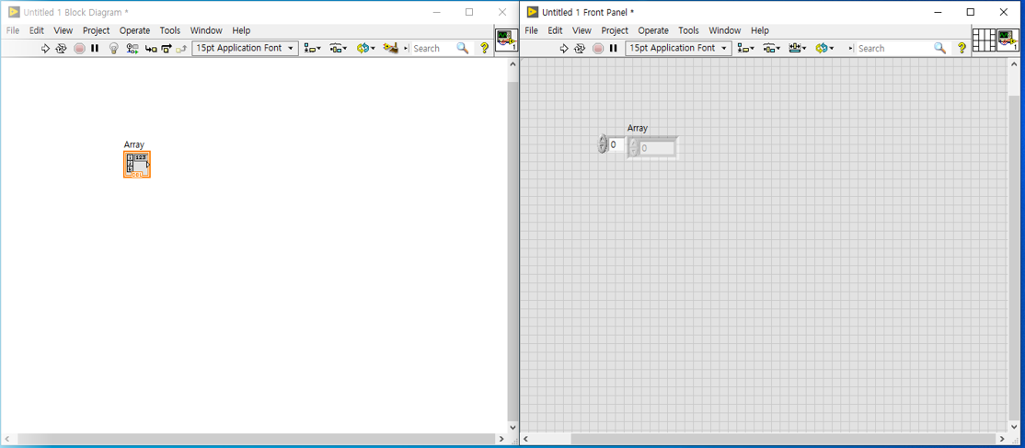Open Front Panel font dropdown
Screen dimensions: 1025x448
tap(678, 48)
